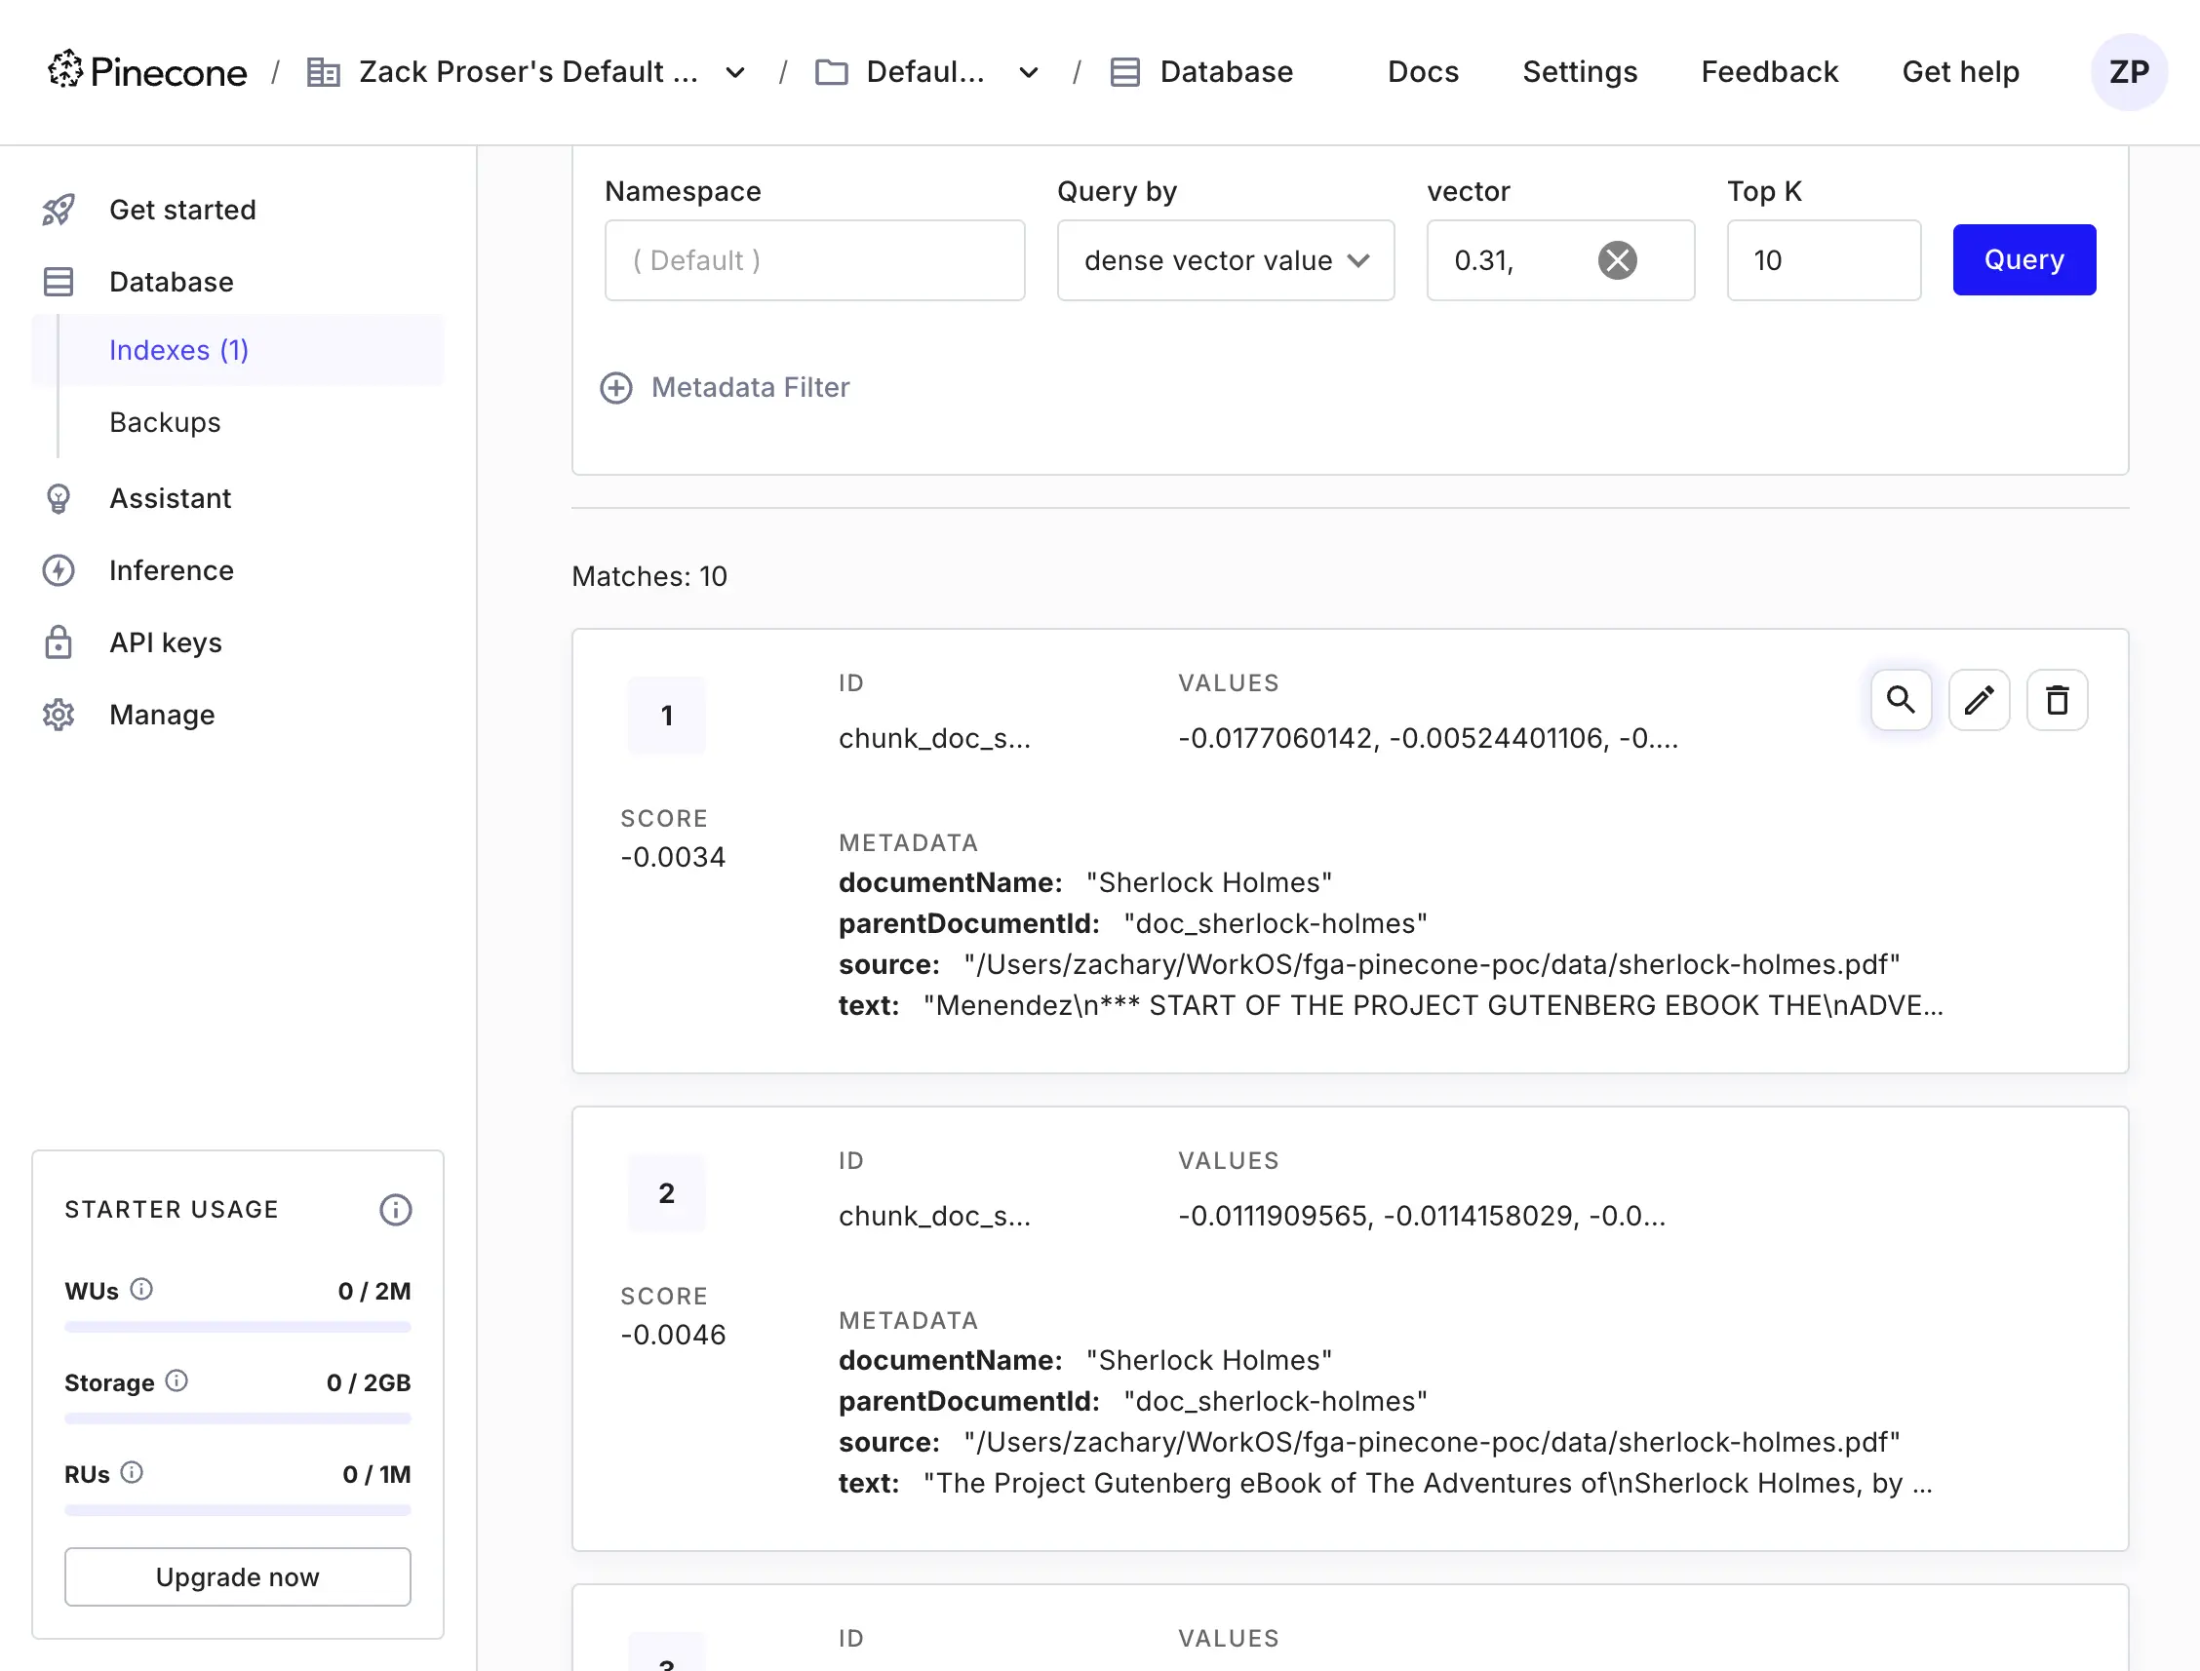The height and width of the screenshot is (1671, 2200).
Task: Open the ZP user avatar
Action: point(2130,71)
